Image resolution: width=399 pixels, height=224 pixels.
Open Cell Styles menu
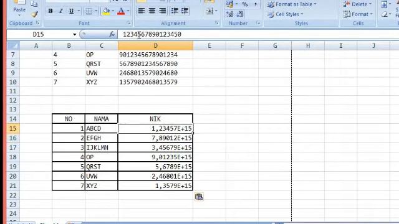click(x=286, y=14)
